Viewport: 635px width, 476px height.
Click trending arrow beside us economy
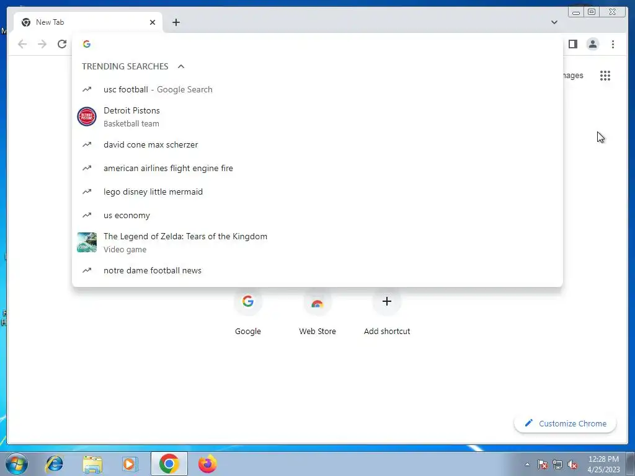tap(87, 215)
